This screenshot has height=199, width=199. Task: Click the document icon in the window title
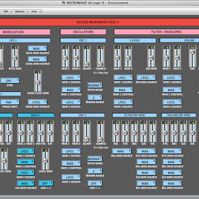[64, 3]
